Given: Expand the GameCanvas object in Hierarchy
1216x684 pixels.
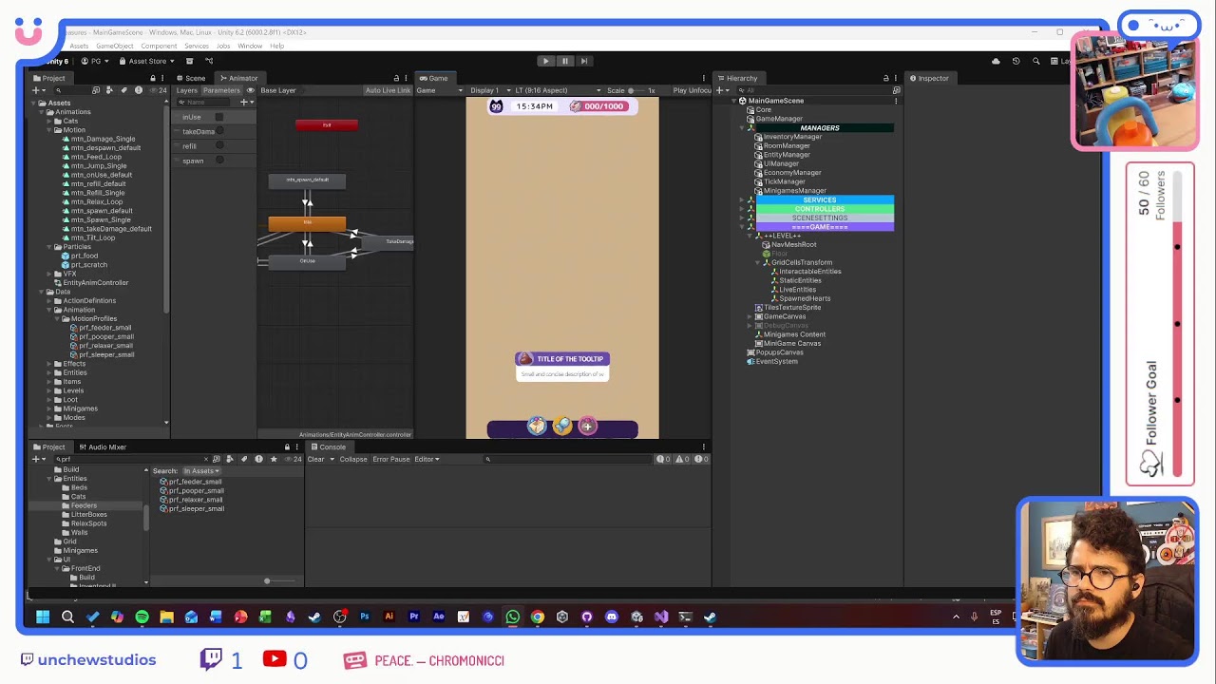Looking at the screenshot, I should (x=750, y=316).
